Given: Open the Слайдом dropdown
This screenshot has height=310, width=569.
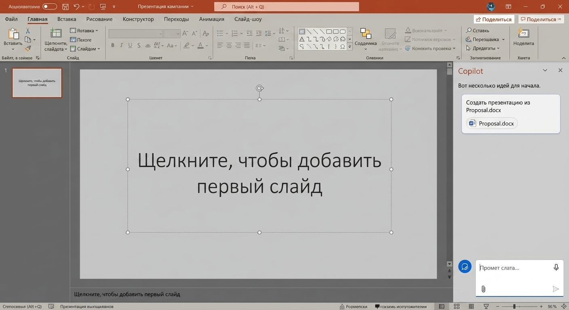Looking at the screenshot, I should (85, 49).
